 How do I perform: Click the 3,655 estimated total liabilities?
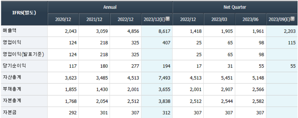pos(164,90)
